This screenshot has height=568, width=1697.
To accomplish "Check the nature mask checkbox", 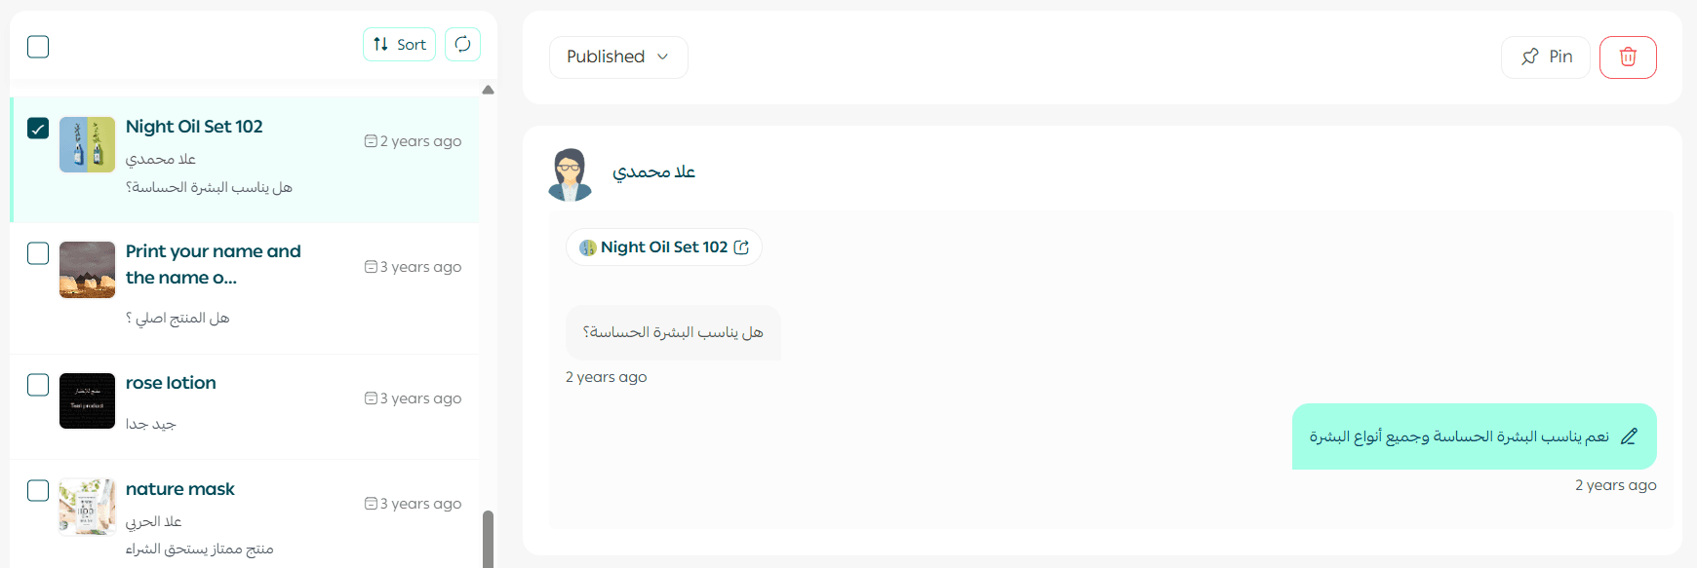I will click(x=38, y=490).
